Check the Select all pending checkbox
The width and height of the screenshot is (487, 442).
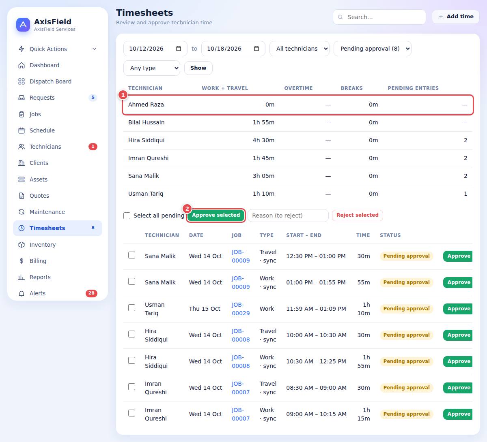tap(127, 216)
